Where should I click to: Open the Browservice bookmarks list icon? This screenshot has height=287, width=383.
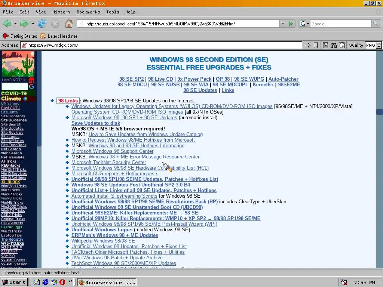(325, 45)
